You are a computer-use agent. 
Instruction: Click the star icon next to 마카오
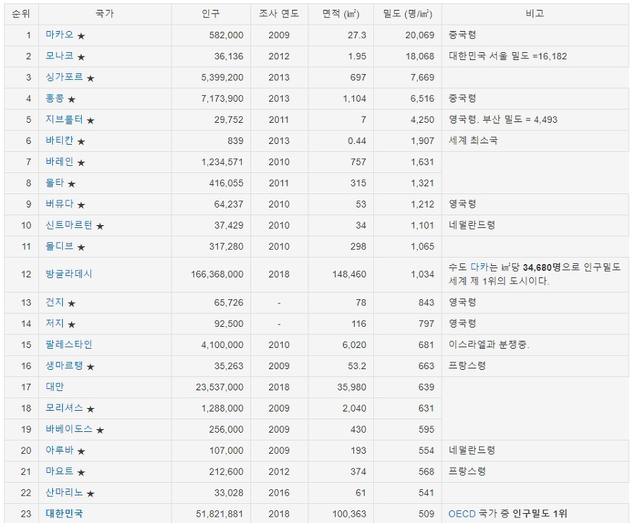pyautogui.click(x=81, y=36)
